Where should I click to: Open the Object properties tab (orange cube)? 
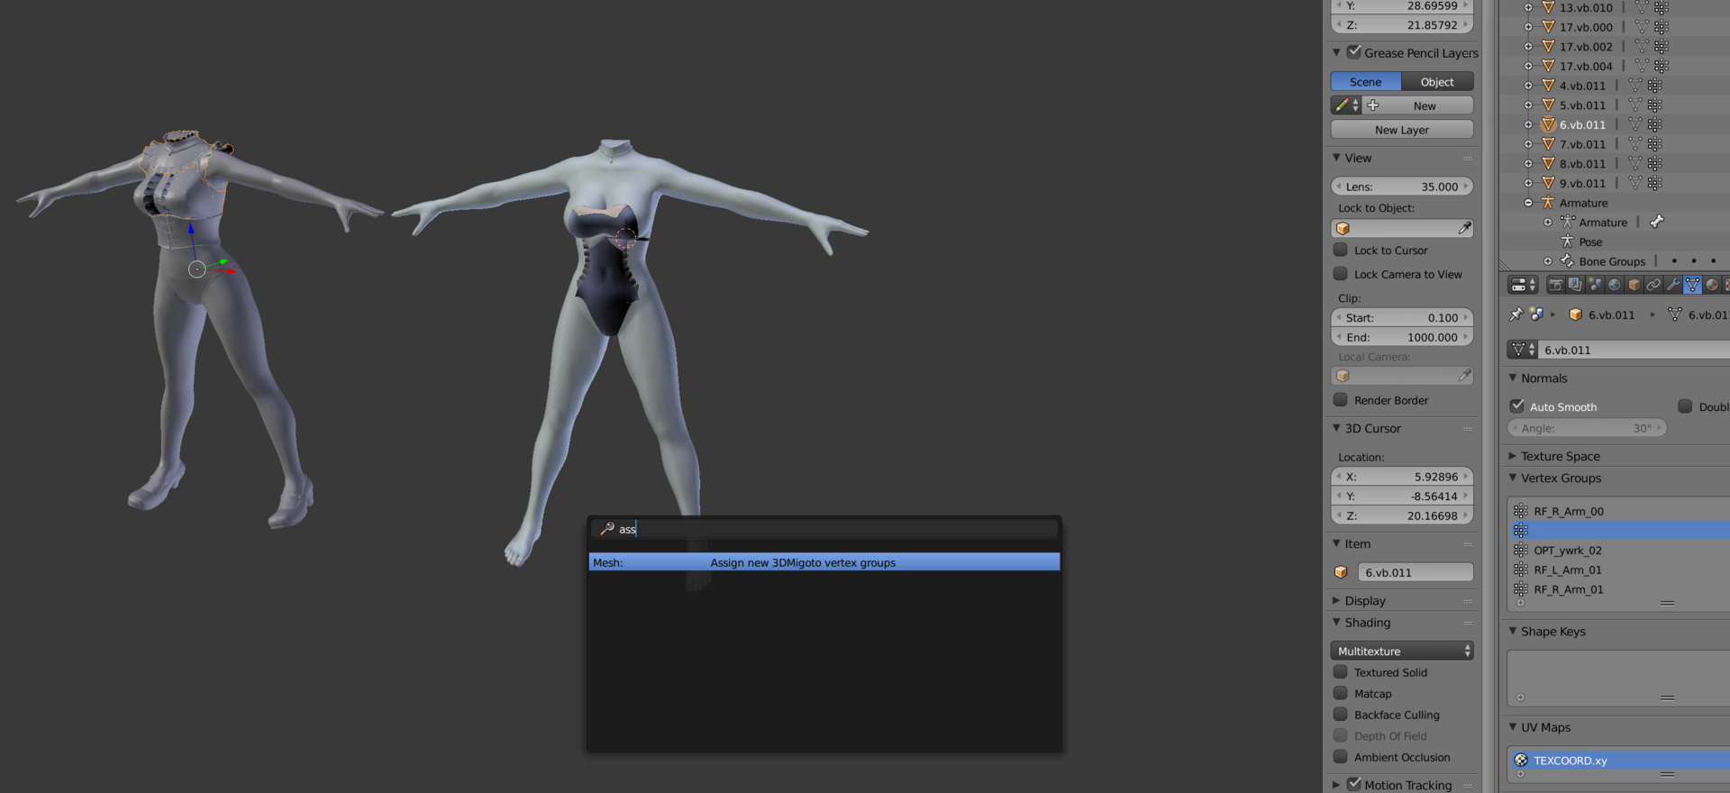click(x=1634, y=285)
